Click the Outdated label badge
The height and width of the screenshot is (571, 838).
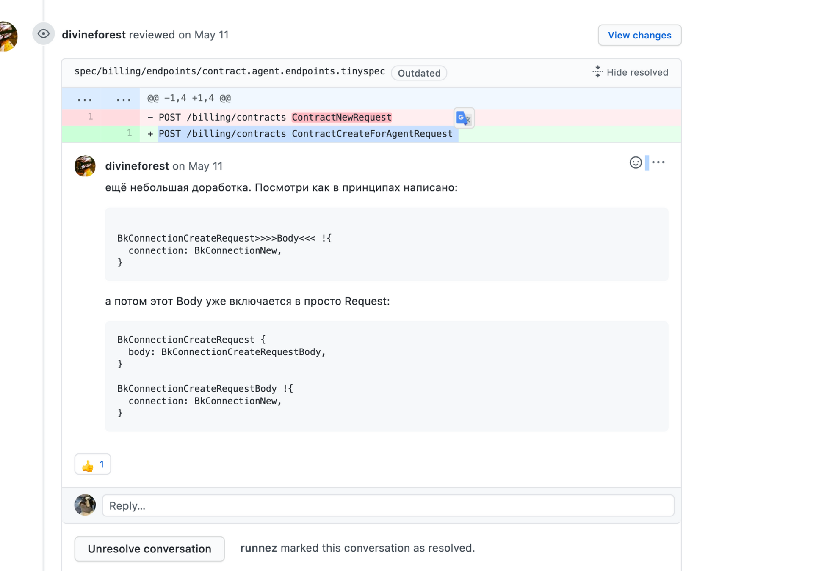coord(419,73)
